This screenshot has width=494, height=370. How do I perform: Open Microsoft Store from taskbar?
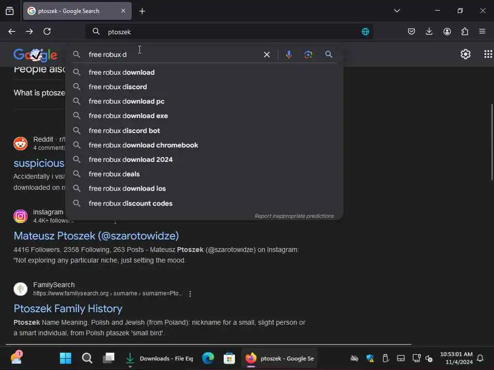pyautogui.click(x=229, y=358)
